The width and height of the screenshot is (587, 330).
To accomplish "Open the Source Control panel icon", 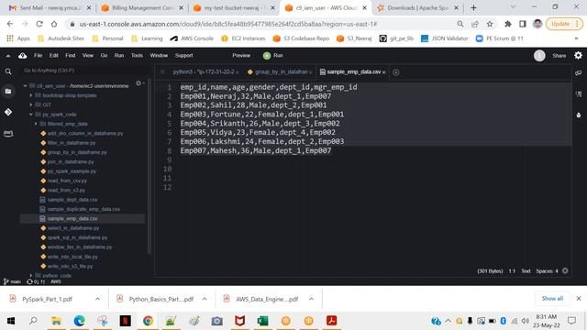I will click(x=8, y=112).
